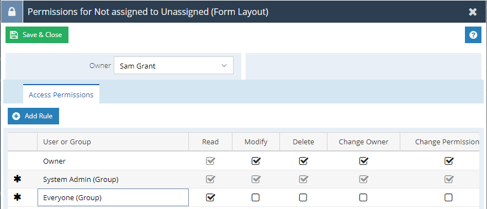The height and width of the screenshot is (209, 487).
Task: Click the Everyone (Group) name field
Action: tap(113, 197)
